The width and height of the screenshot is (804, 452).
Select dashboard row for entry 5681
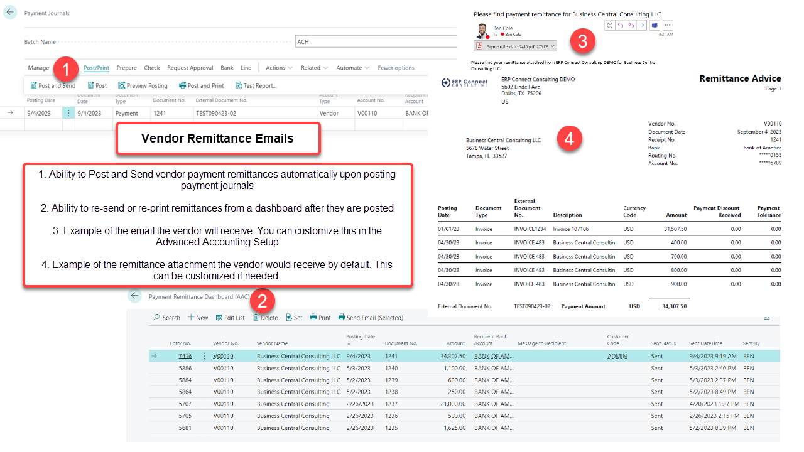click(x=464, y=428)
